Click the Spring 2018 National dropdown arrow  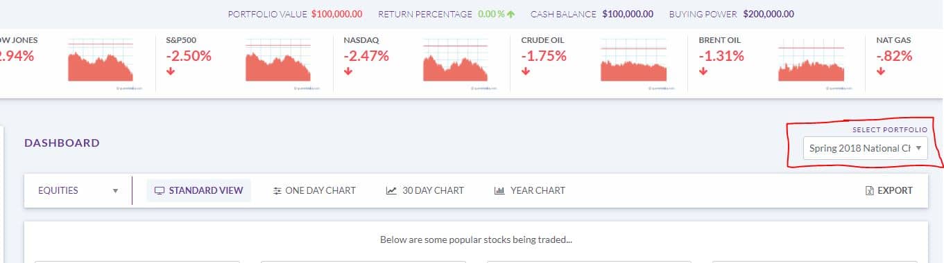918,148
